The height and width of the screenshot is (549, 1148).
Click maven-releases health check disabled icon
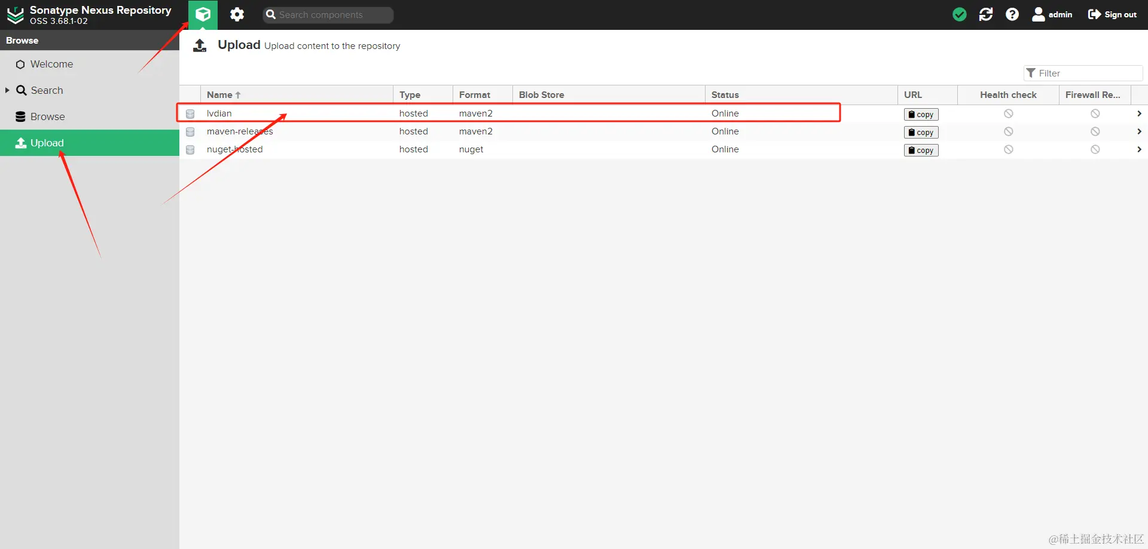tap(1008, 131)
